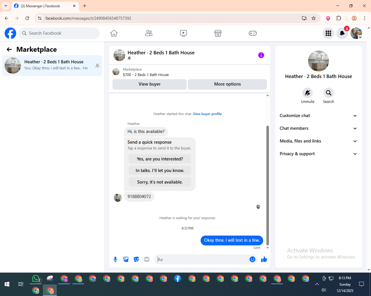Click the site information icon in address bar
371x296 pixels.
(x=40, y=18)
